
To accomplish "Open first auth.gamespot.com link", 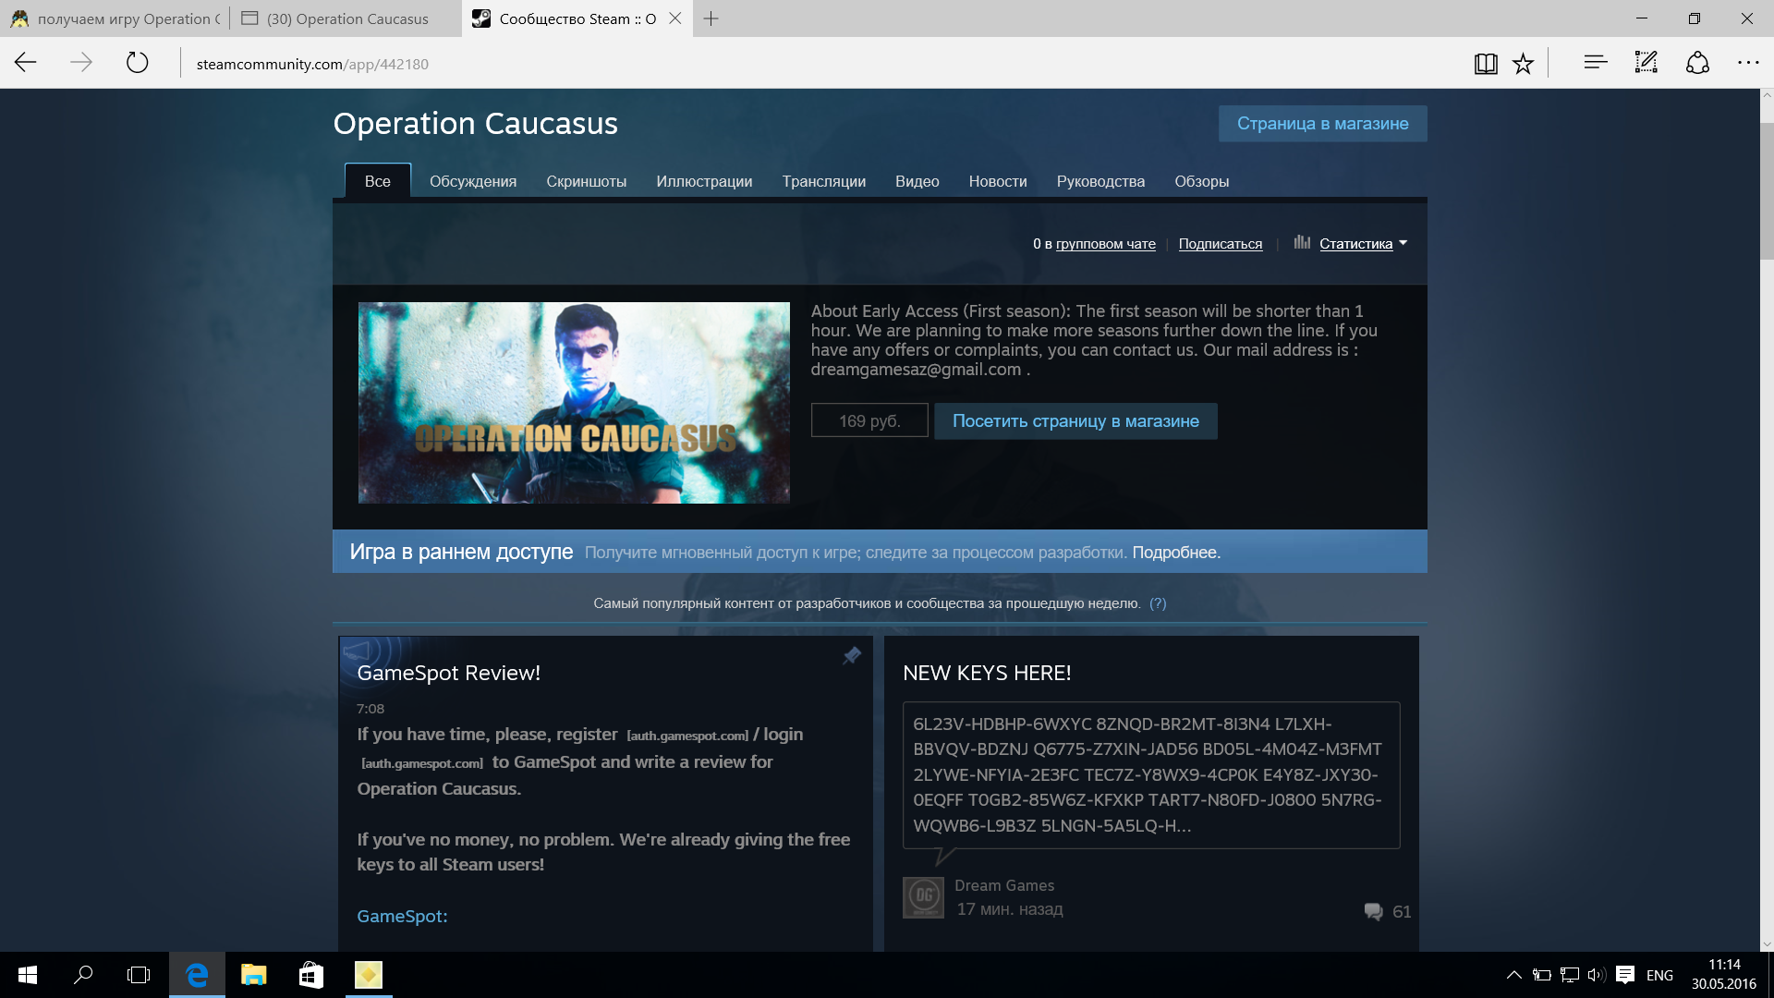I will [687, 736].
